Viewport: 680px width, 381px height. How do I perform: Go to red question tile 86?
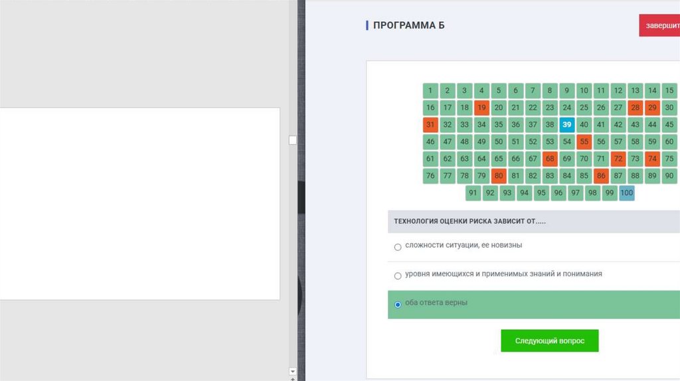pyautogui.click(x=601, y=176)
